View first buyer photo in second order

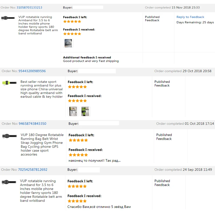tap(73, 111)
